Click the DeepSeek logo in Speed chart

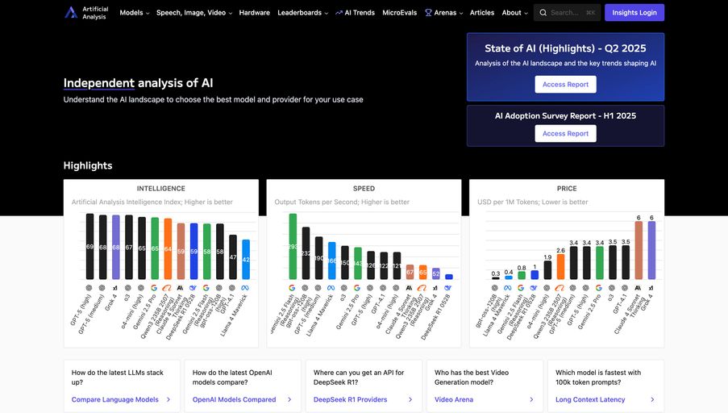pos(448,287)
